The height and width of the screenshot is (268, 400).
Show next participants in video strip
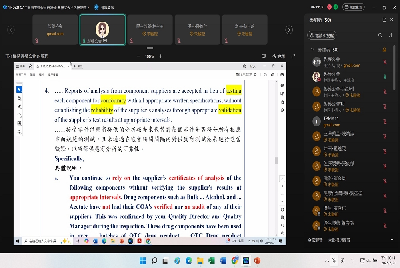[x=289, y=30]
